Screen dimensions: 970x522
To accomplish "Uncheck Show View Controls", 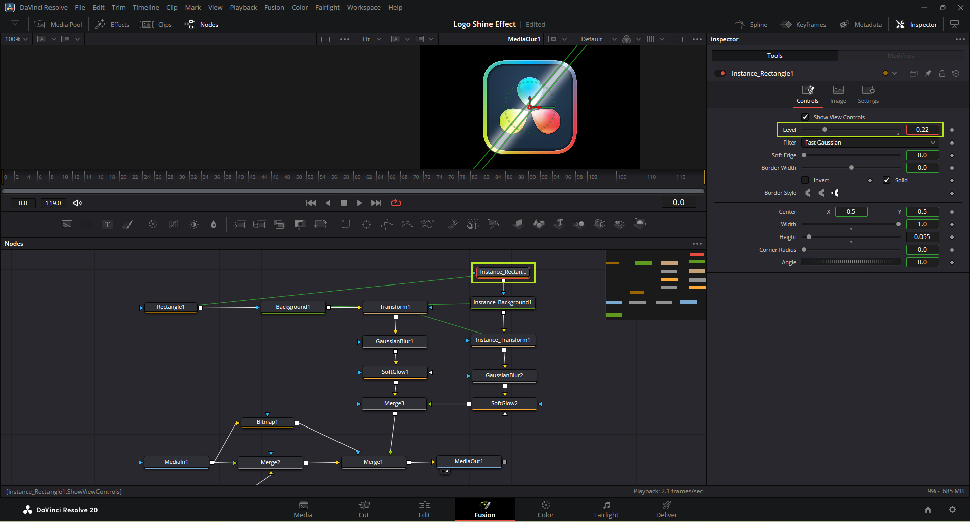I will 805,117.
